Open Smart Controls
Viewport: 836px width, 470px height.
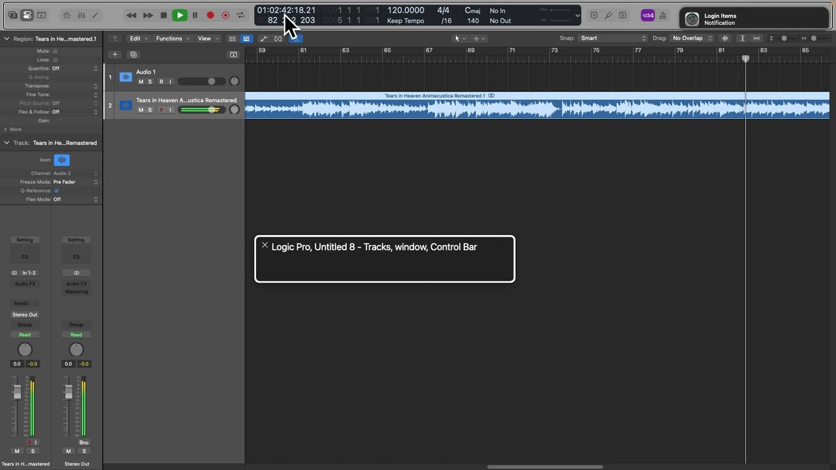[x=67, y=15]
